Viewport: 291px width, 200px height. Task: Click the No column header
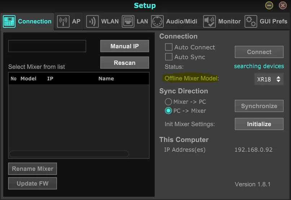[14, 79]
